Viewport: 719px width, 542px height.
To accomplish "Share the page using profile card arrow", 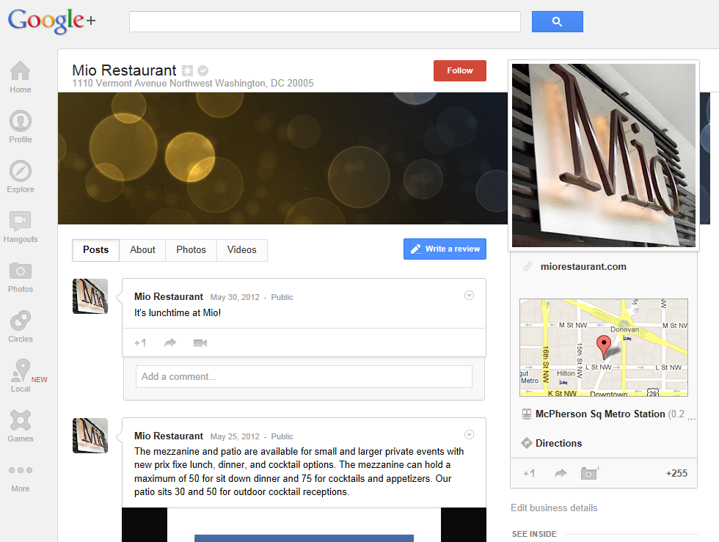I will click(x=561, y=473).
